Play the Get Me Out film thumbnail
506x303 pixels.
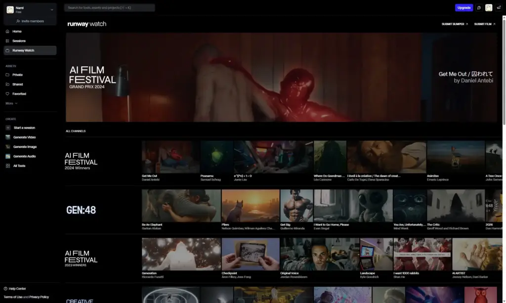(170, 157)
